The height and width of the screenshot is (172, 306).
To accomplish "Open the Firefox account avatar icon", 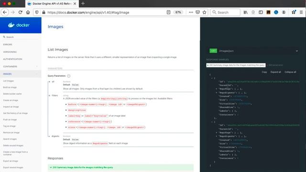I will (x=284, y=12).
